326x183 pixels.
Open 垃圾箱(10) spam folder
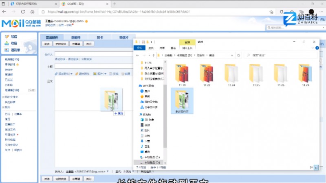point(12,90)
